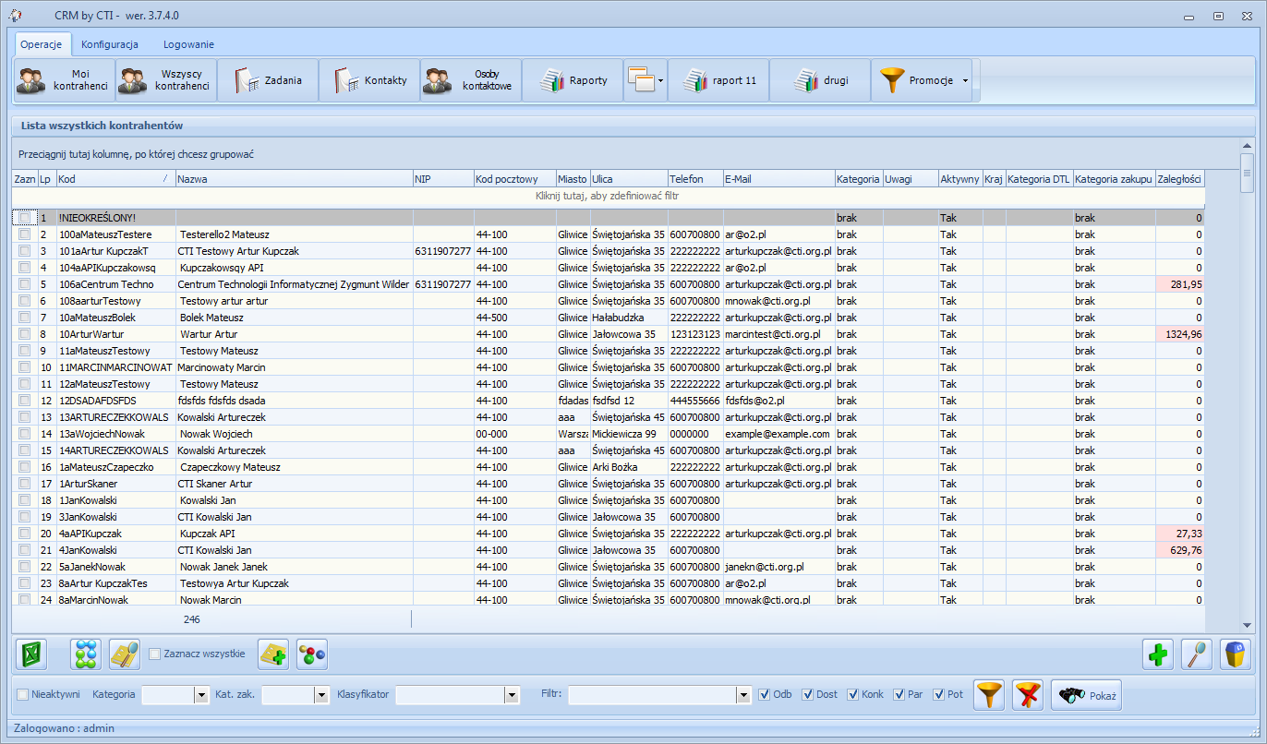
Task: Uncheck the Dost checkbox
Action: 808,694
